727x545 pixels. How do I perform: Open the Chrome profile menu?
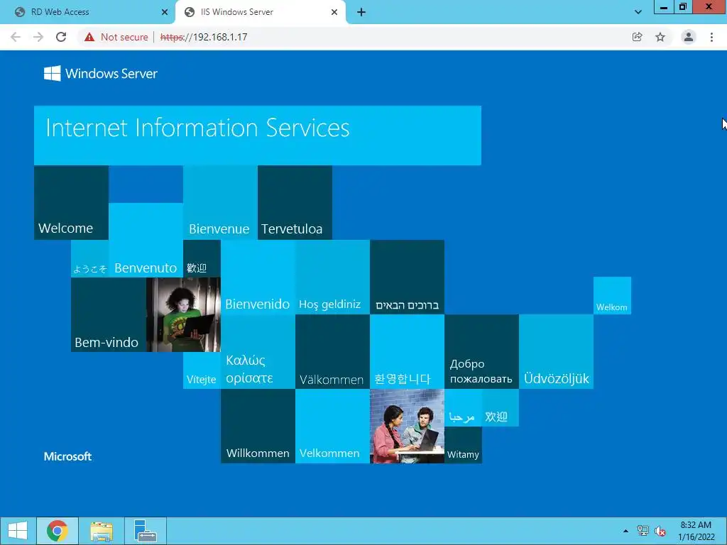point(689,37)
